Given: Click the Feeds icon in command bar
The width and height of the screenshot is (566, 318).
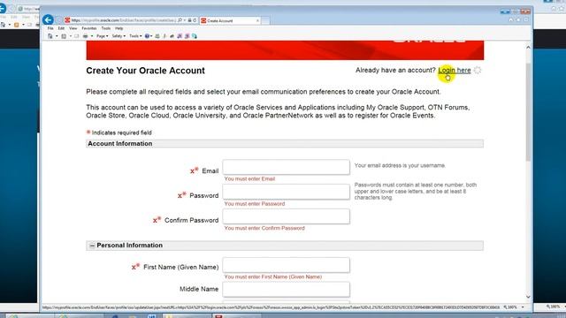Looking at the screenshot, I should click(x=64, y=36).
